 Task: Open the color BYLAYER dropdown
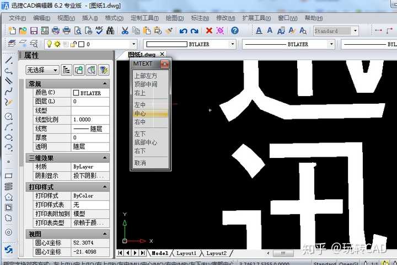(x=233, y=44)
